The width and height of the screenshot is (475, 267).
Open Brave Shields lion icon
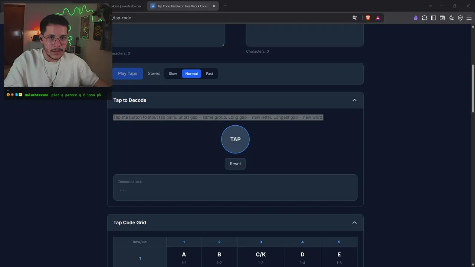pyautogui.click(x=368, y=18)
